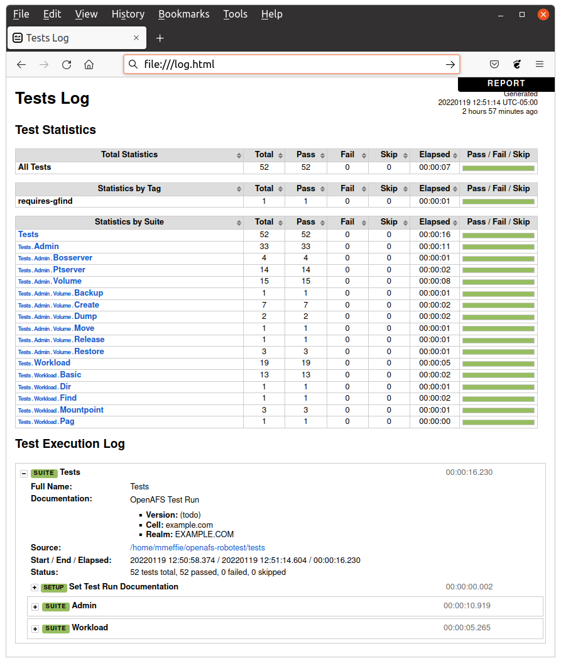Screen dimensions: 561x663
Task: Sort Total Statistics by Fail column arrows
Action: point(364,155)
